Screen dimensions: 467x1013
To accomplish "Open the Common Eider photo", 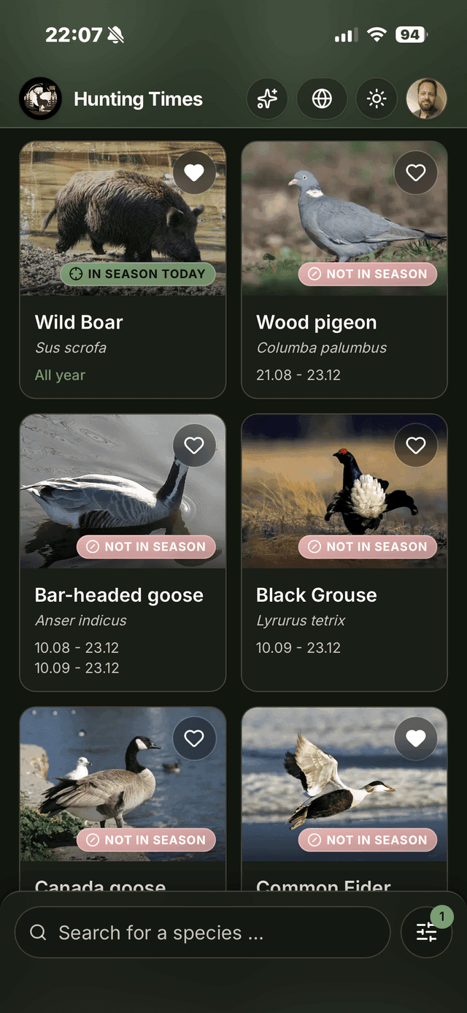I will click(344, 784).
